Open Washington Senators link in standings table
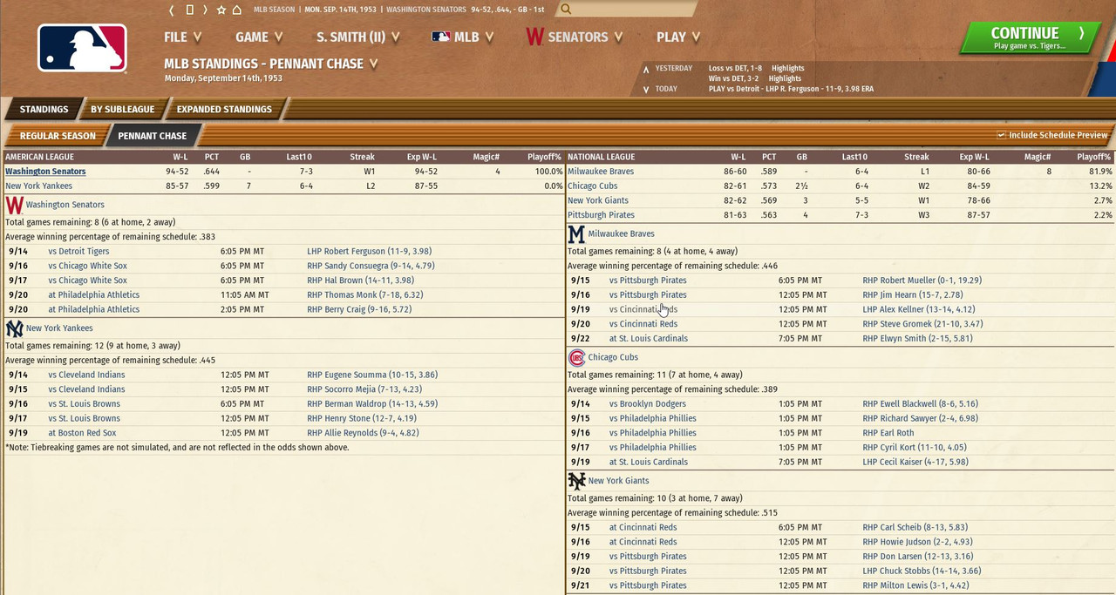This screenshot has width=1116, height=595. coord(45,172)
